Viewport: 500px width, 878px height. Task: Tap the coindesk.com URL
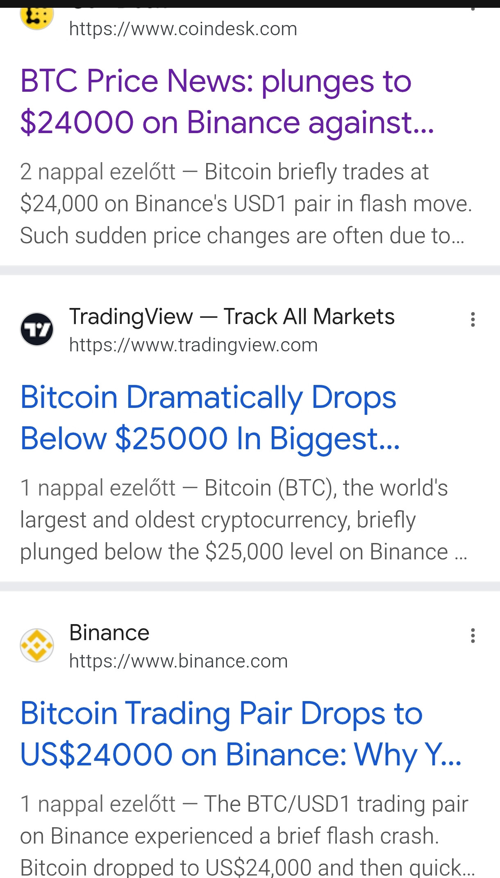[x=183, y=29]
